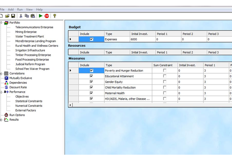Click the Mutually Exclusive X icon

pos(6,78)
